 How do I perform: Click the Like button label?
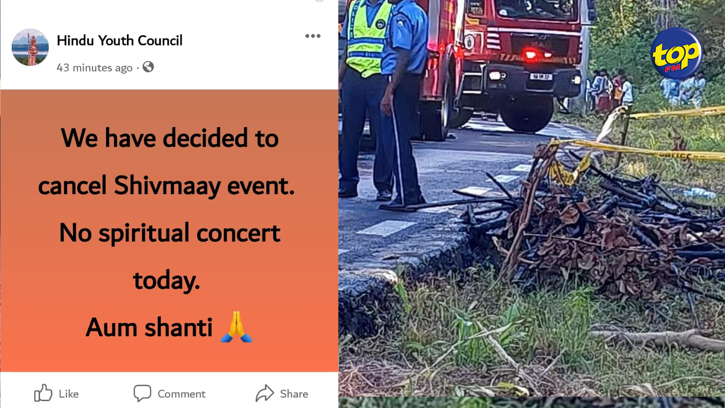click(x=69, y=394)
